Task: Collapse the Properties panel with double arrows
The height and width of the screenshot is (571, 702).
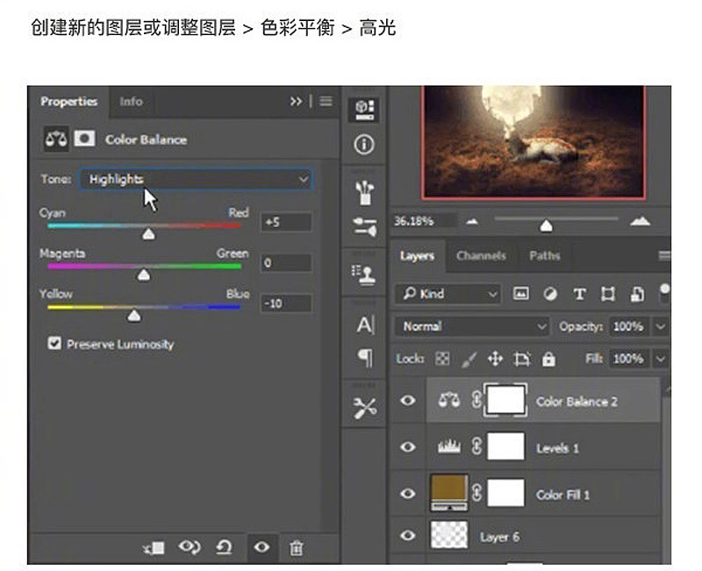Action: click(x=296, y=101)
